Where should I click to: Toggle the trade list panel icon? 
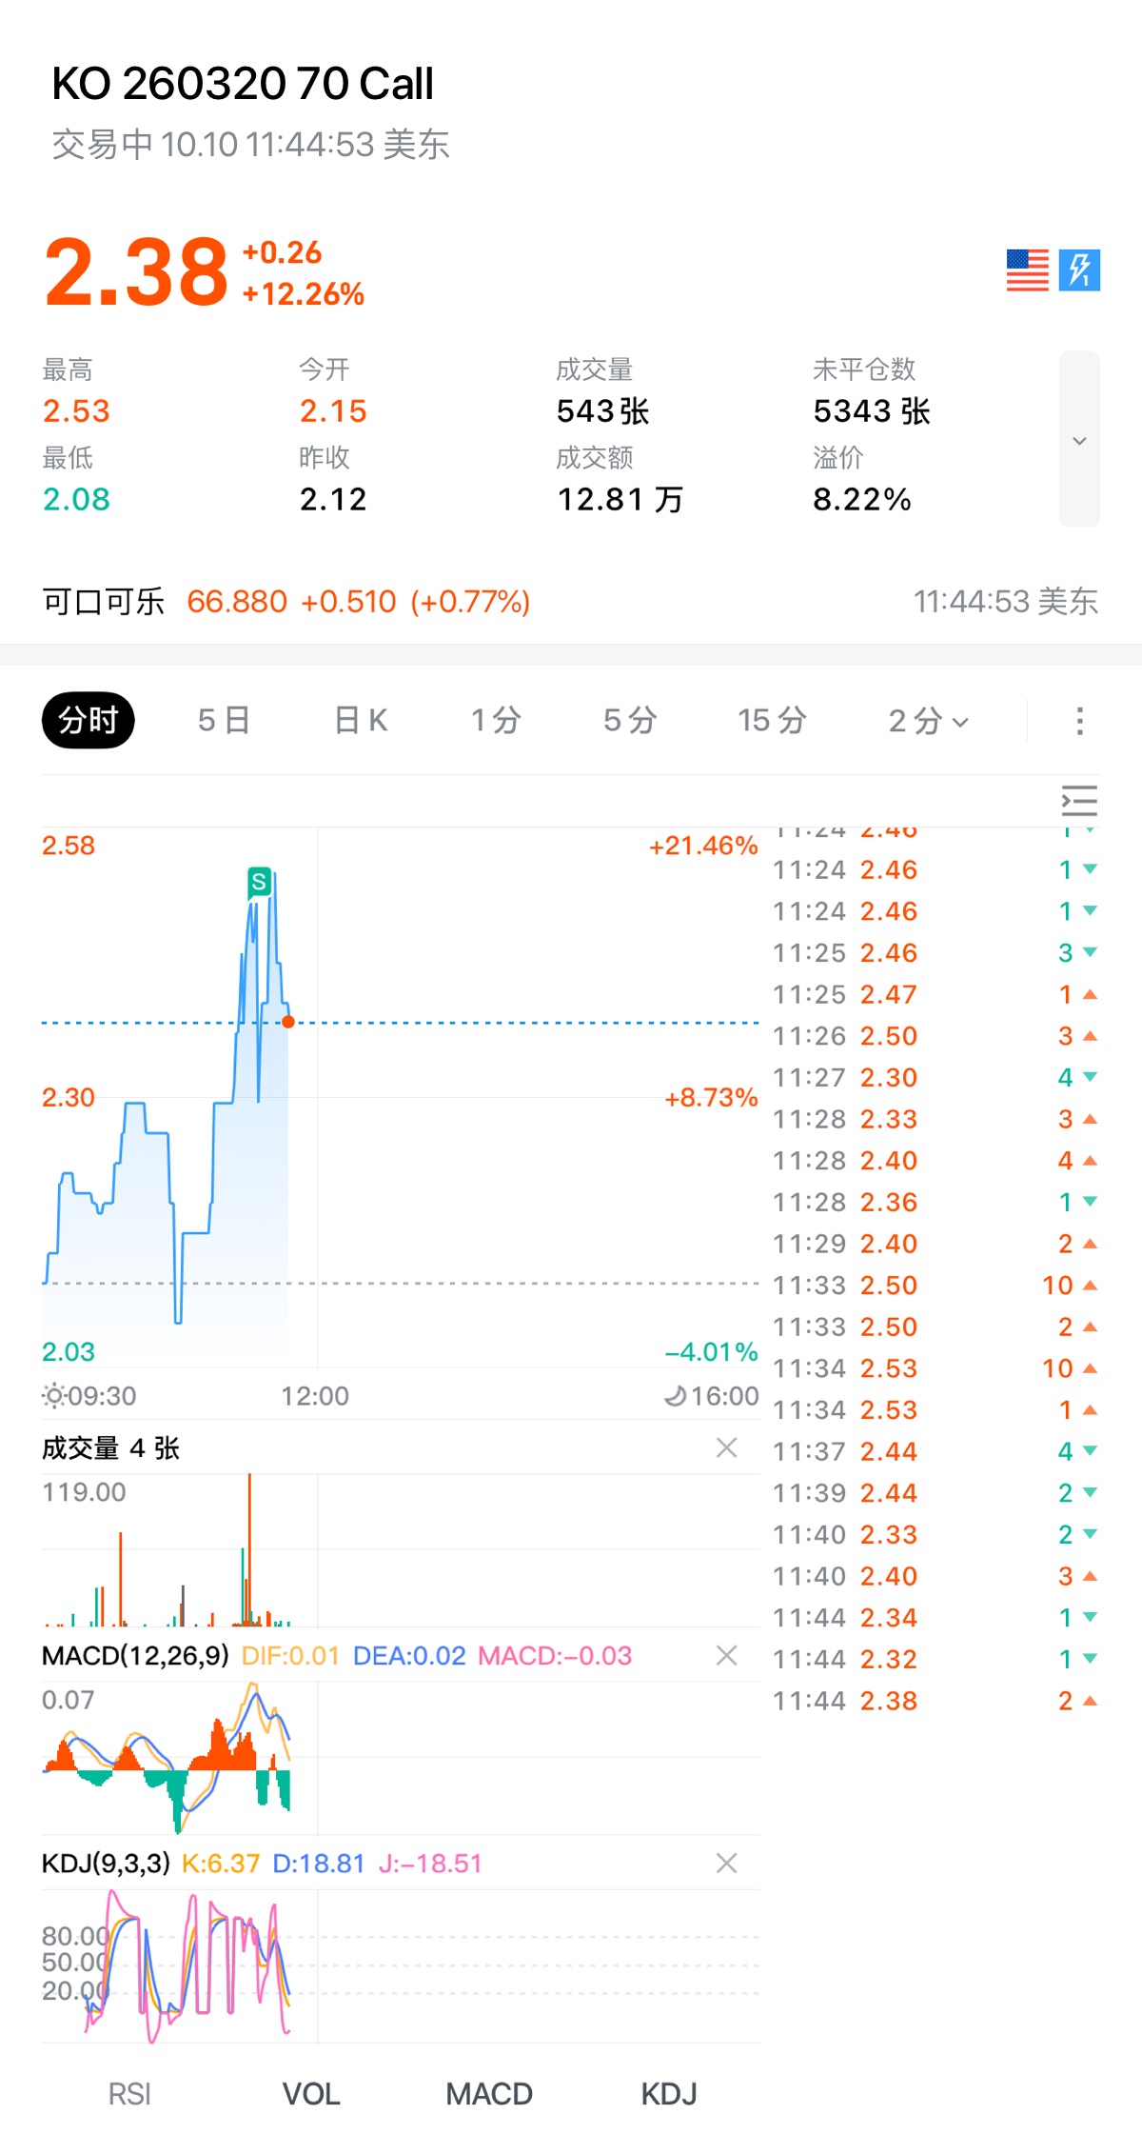coord(1079,801)
